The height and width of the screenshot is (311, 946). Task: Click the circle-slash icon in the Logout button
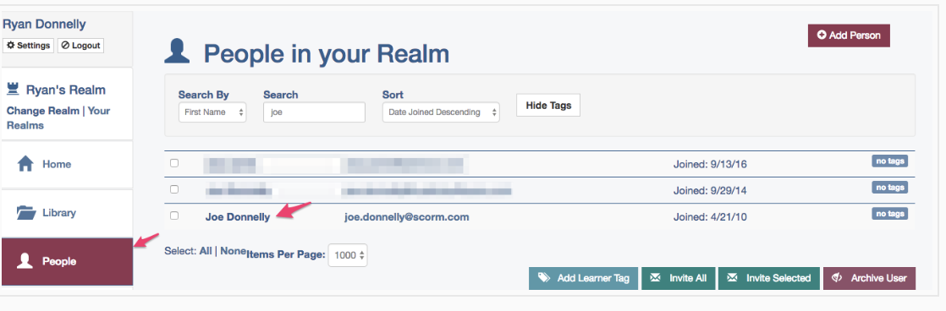pyautogui.click(x=65, y=45)
